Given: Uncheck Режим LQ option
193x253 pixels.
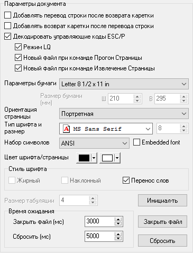Looking at the screenshot, I should [x=18, y=47].
